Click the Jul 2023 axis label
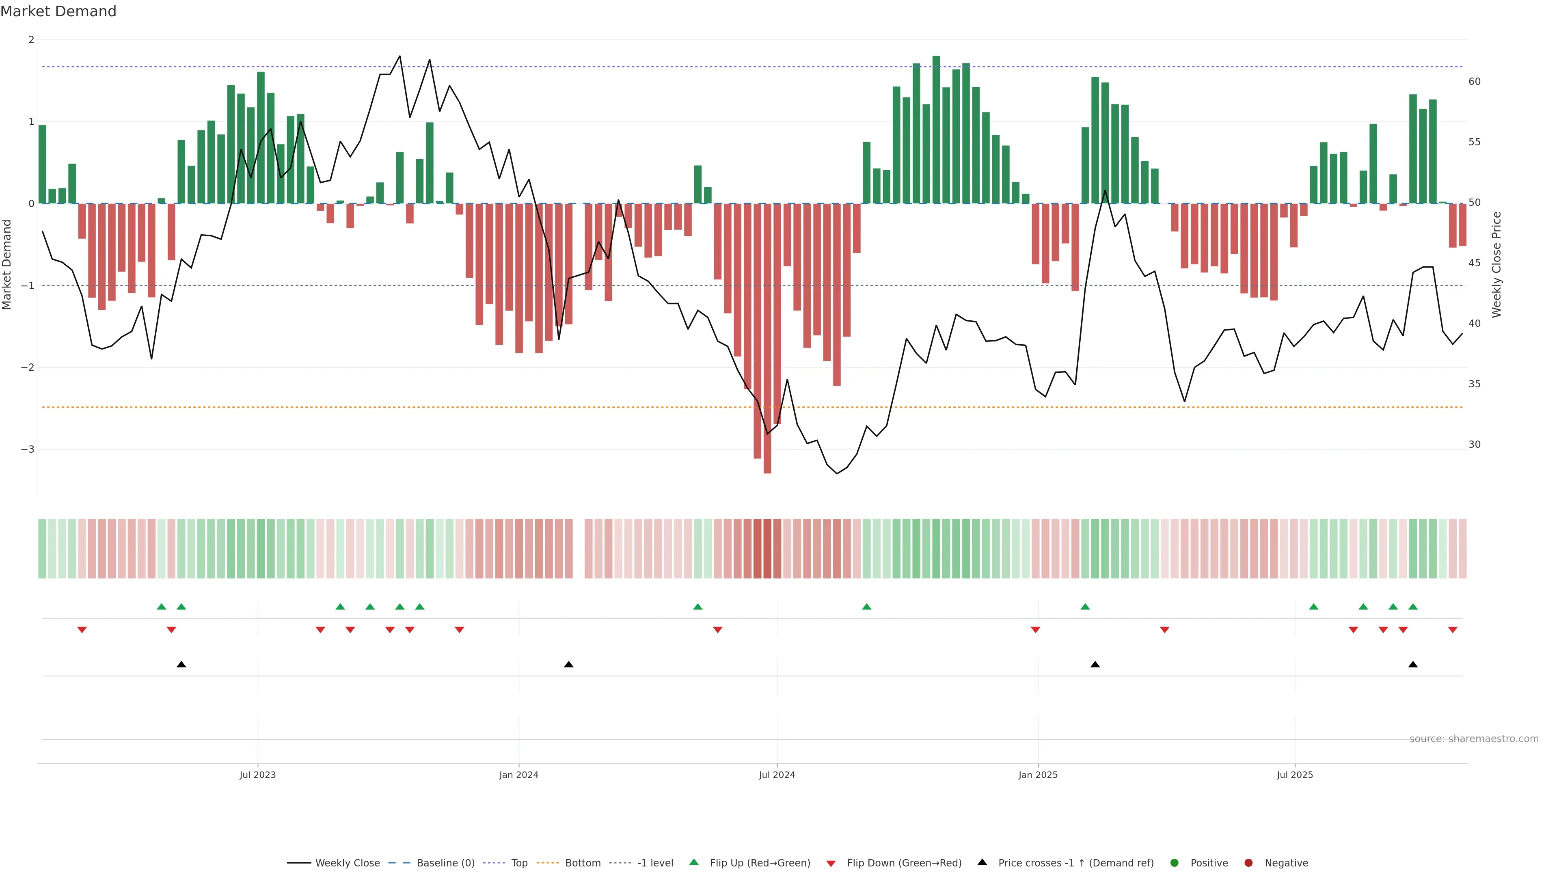Screen dimensions: 1559x877 pyautogui.click(x=257, y=775)
